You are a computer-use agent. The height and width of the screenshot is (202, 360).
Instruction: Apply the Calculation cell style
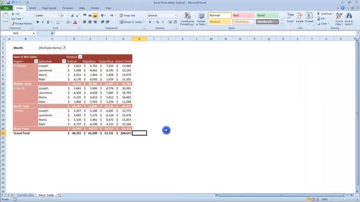click(244, 22)
